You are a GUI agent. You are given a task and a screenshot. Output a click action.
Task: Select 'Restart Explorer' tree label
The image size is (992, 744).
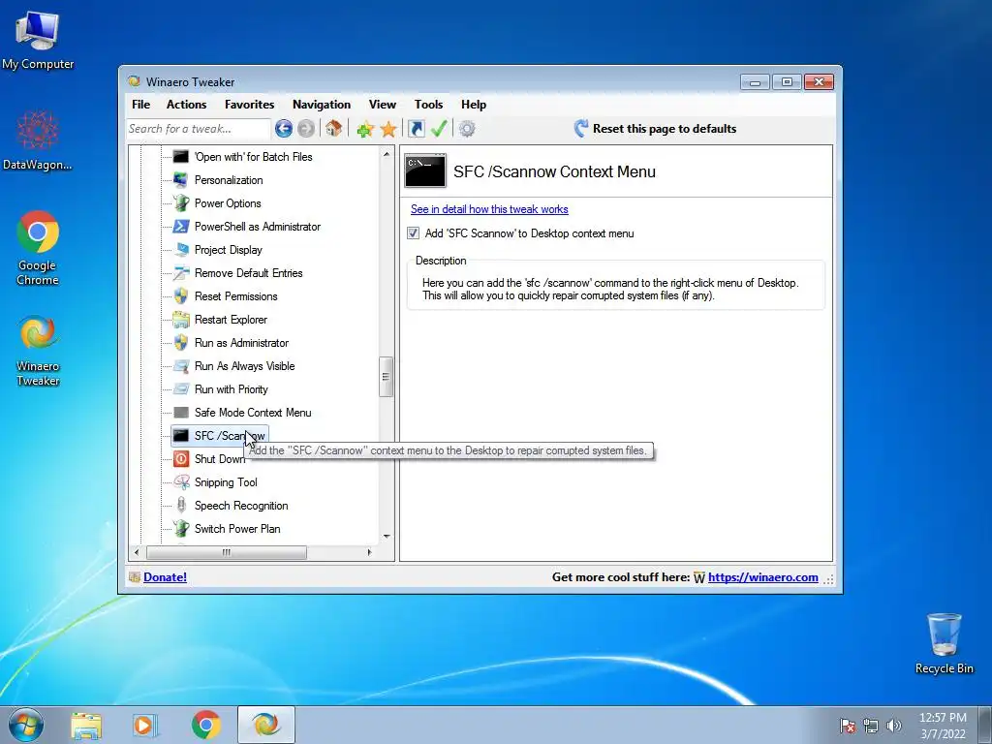click(231, 320)
